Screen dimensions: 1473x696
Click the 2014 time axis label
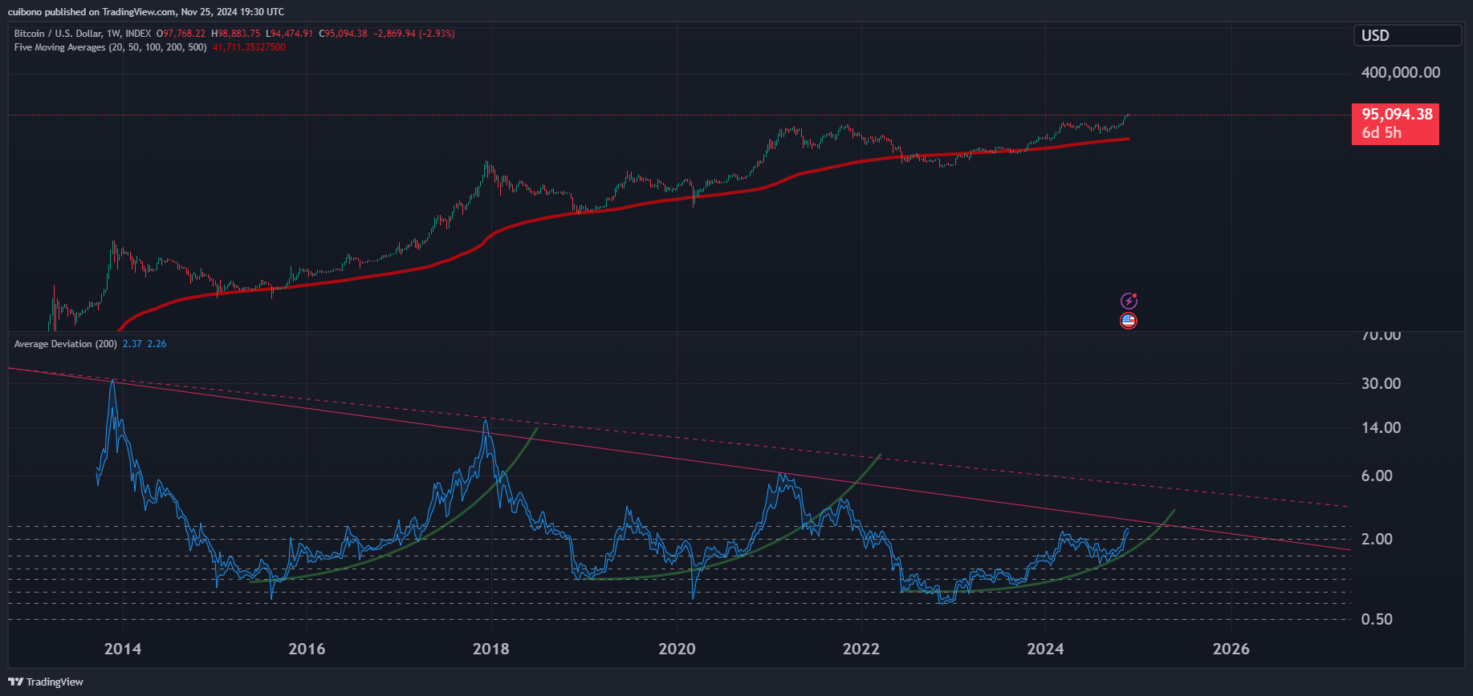coord(122,649)
